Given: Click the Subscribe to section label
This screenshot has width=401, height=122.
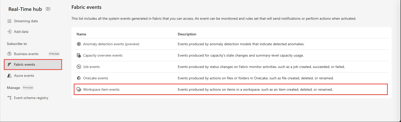Looking at the screenshot, I should click(x=17, y=44).
